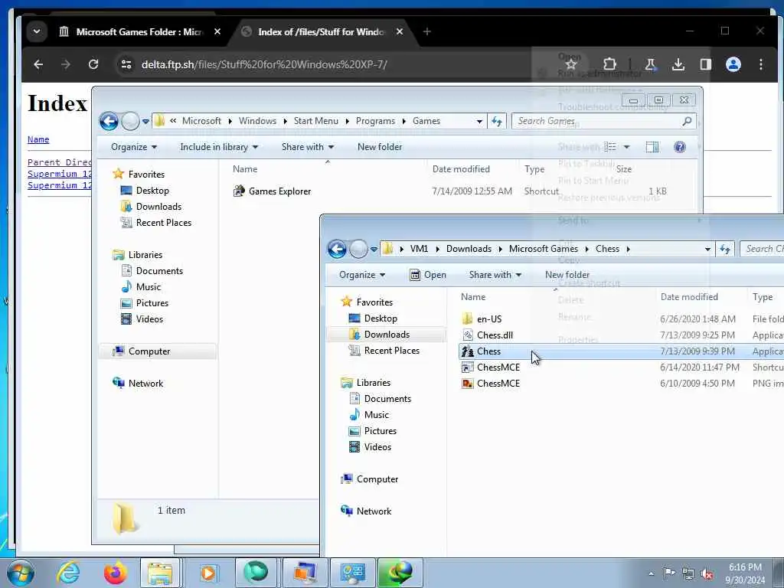Click Programs breadcrumb in Games window
784x588 pixels.
375,121
